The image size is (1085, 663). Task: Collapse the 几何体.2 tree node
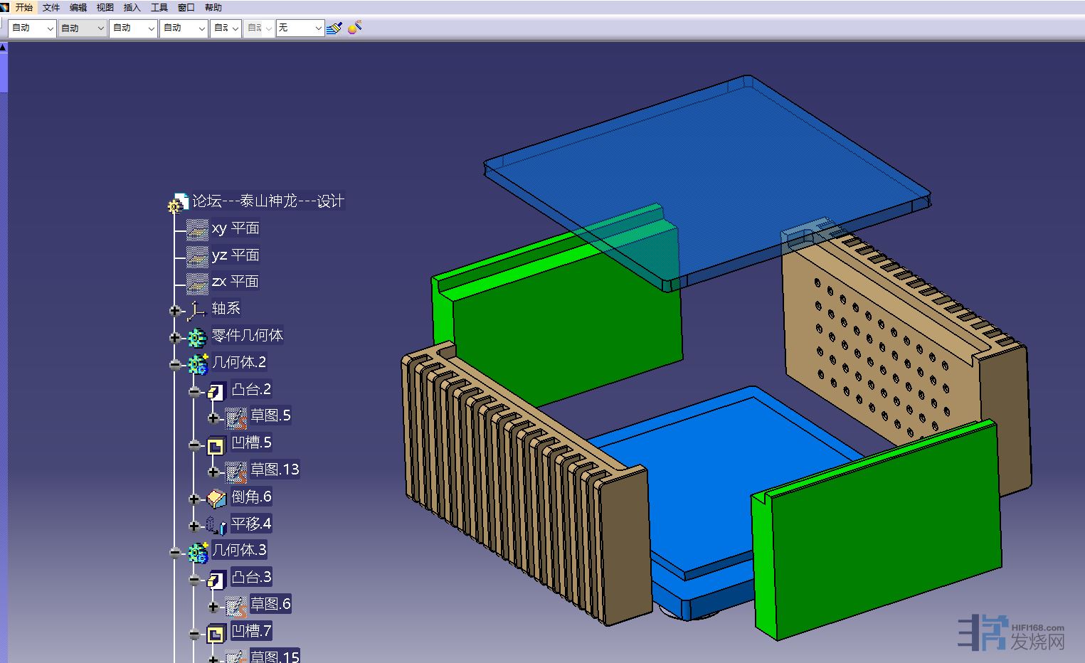[x=175, y=364]
